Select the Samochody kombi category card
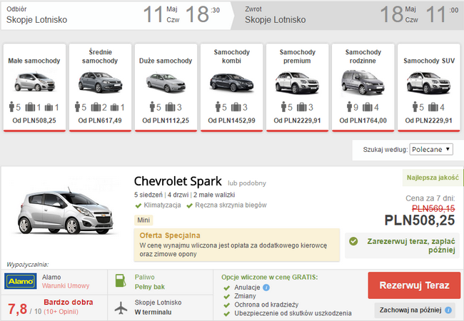Viewport: 464px width, 321px height. click(231, 88)
